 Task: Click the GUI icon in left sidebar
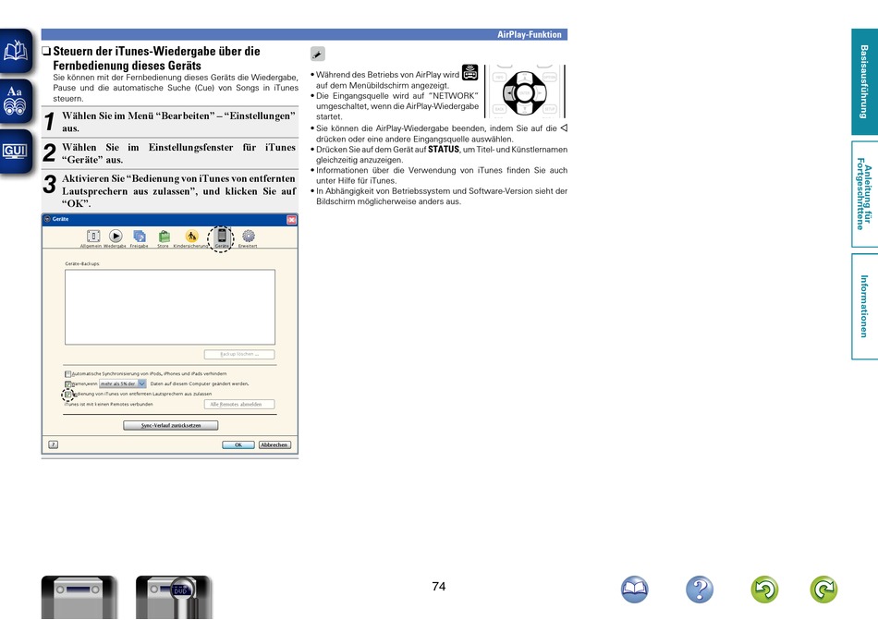16,152
